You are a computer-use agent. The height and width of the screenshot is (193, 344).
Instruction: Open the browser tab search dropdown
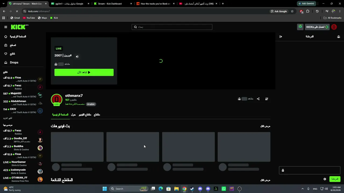point(3,4)
